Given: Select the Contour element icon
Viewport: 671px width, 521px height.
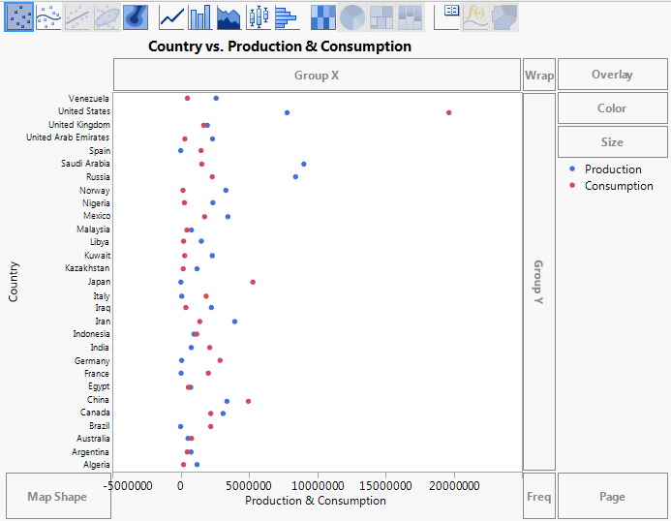Looking at the screenshot, I should point(136,15).
